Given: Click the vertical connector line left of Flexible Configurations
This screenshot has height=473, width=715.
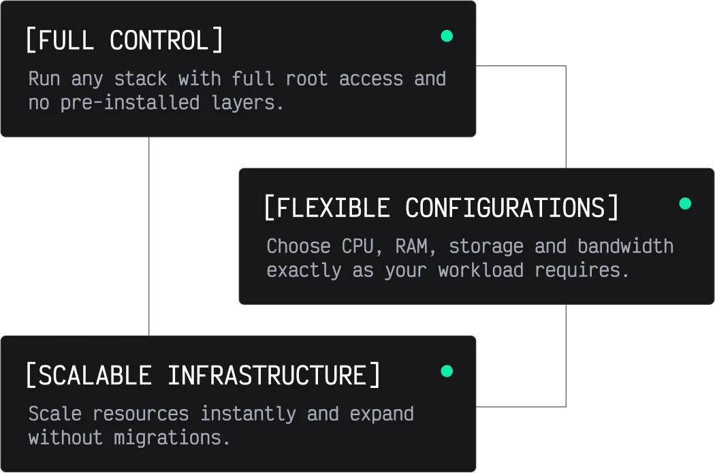Looking at the screenshot, I should pos(150,237).
